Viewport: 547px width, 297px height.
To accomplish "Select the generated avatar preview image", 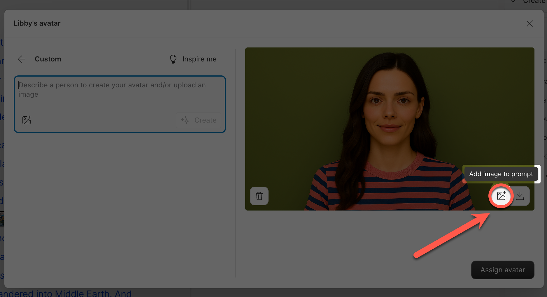I will [x=390, y=116].
